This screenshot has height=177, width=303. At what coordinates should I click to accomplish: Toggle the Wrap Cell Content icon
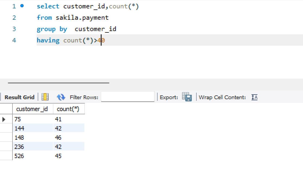pos(254,97)
